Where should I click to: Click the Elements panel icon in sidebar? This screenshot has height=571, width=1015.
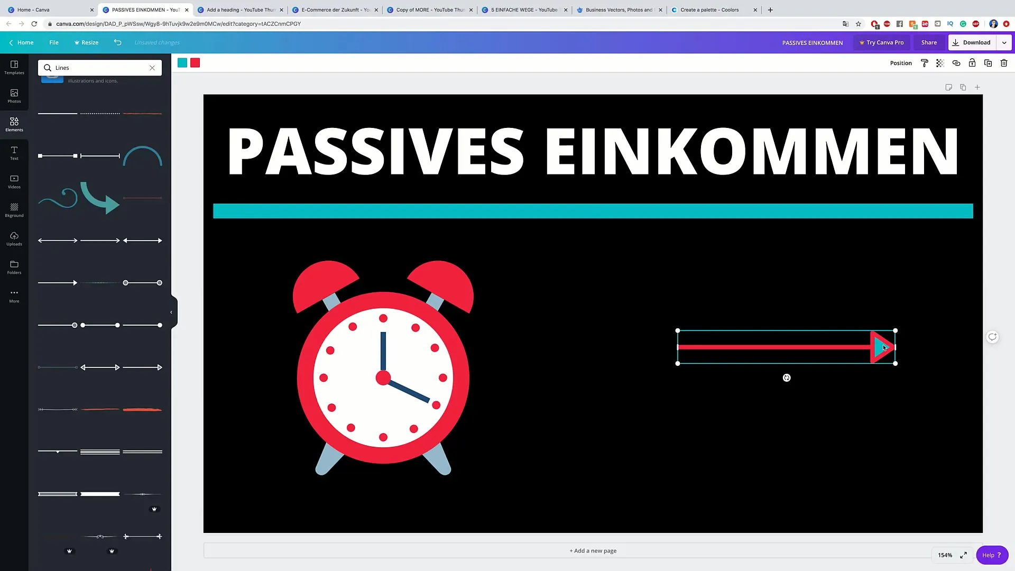[x=14, y=124]
